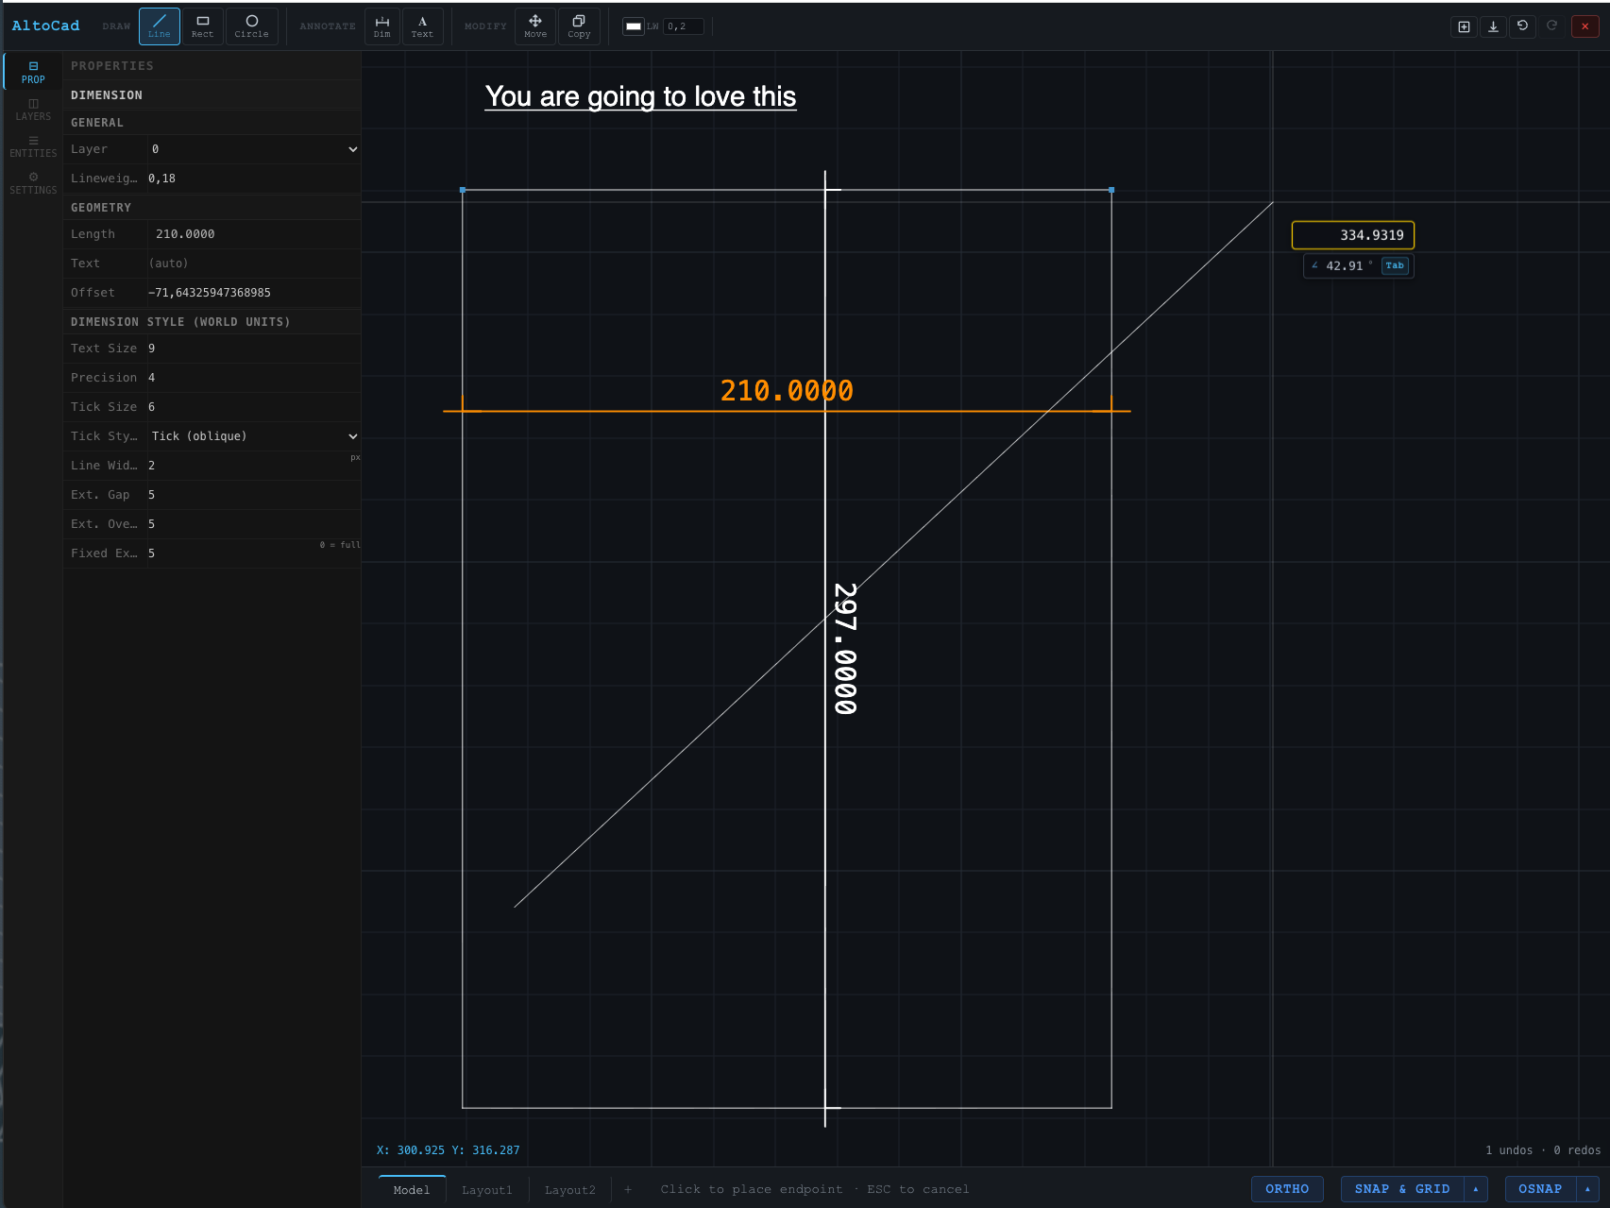Open the Layer dropdown in properties
This screenshot has height=1208, width=1610.
(x=253, y=148)
